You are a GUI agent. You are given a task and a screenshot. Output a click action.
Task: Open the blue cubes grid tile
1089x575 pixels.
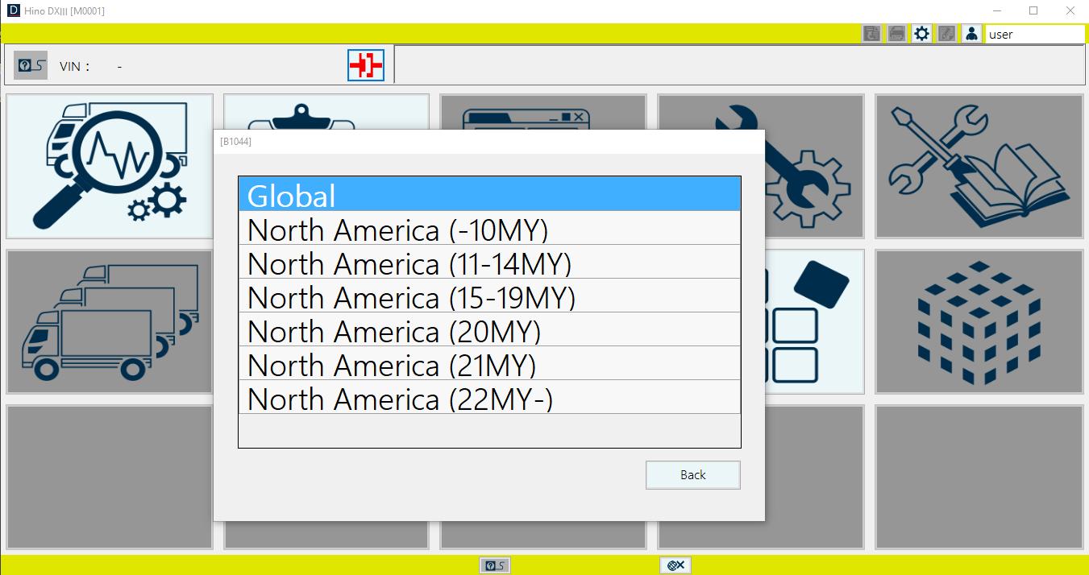tap(979, 321)
